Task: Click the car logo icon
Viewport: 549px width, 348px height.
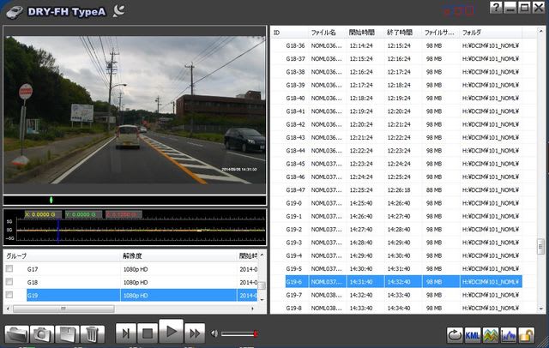Action: tap(15, 12)
